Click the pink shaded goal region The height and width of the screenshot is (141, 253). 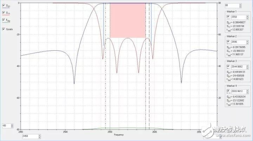point(127,20)
